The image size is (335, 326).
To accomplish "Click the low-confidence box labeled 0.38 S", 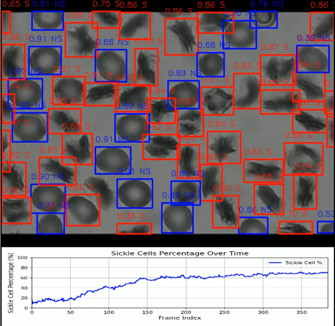I will [x=134, y=228].
